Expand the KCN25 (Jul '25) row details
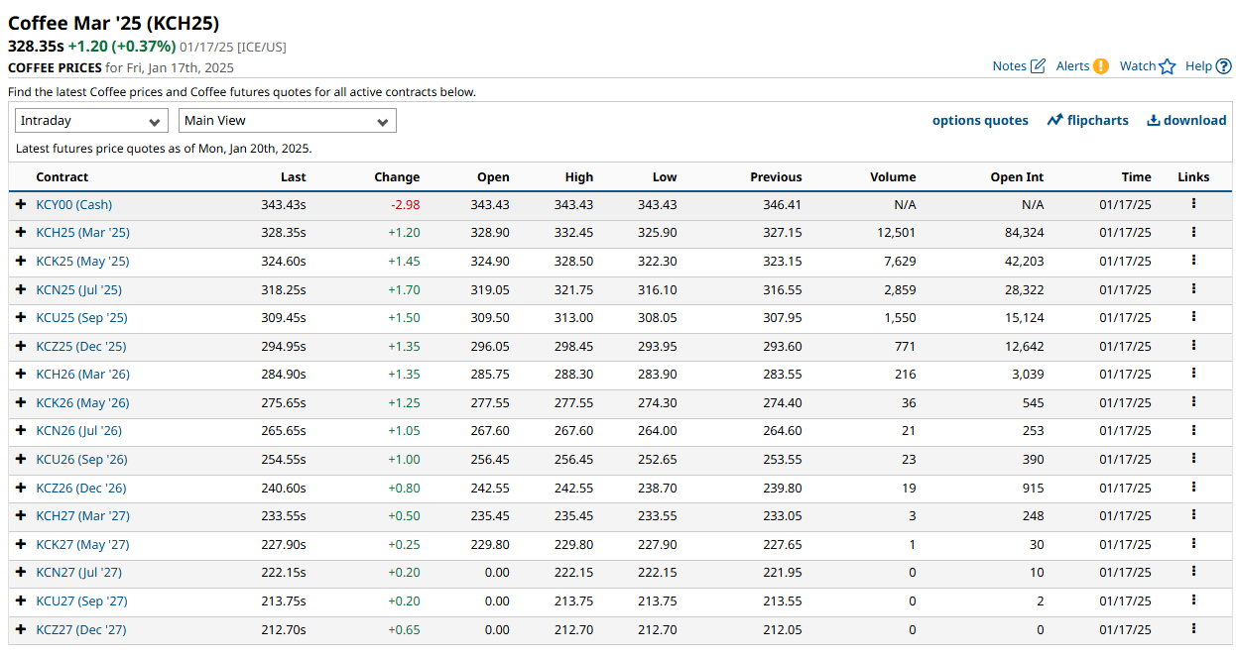The image size is (1236, 656). coord(21,289)
